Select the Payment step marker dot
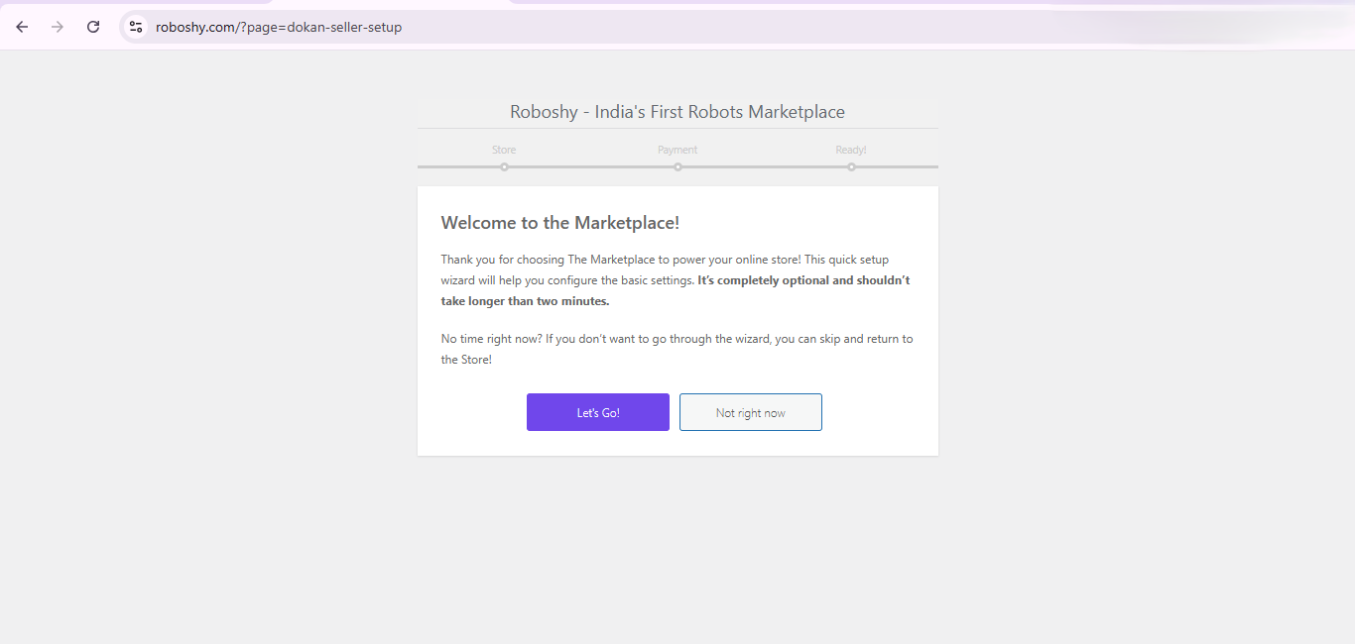 click(677, 167)
